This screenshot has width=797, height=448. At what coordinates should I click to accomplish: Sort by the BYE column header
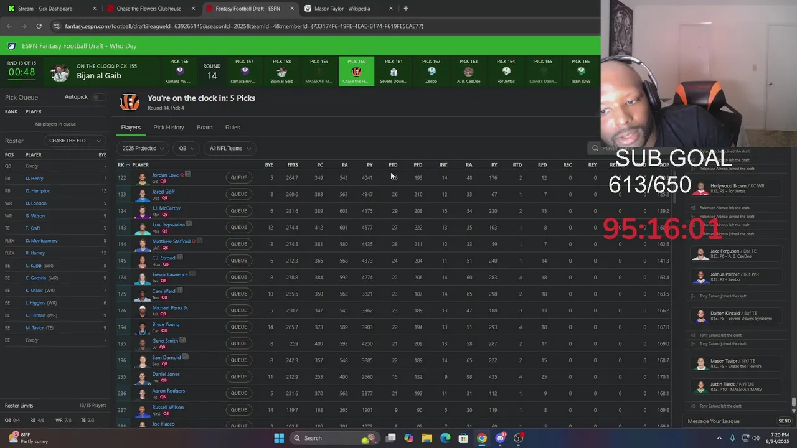click(269, 165)
